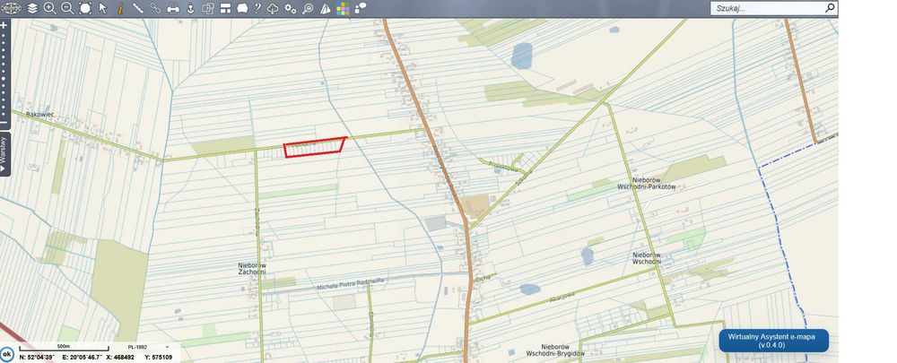Click the zoom to full extent icon
The image size is (897, 363).
click(85, 8)
